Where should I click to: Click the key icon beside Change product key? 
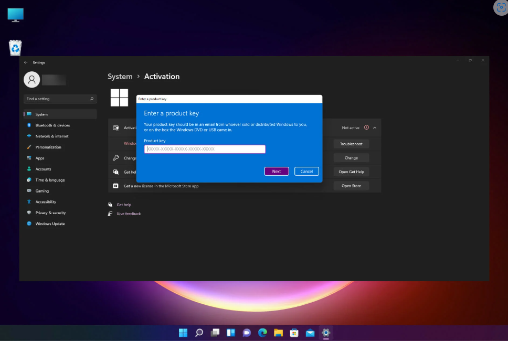[x=115, y=158]
